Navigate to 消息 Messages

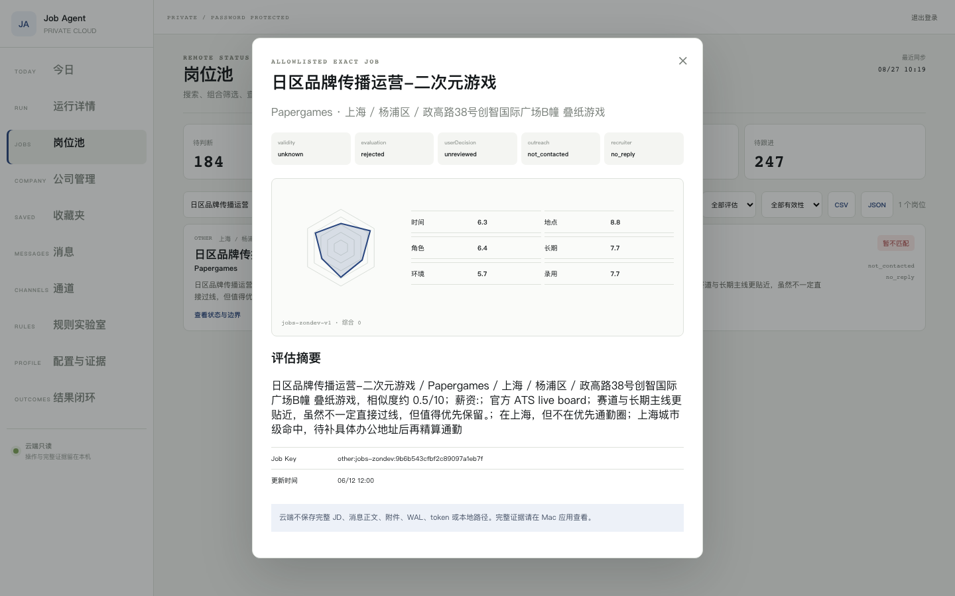[76, 252]
